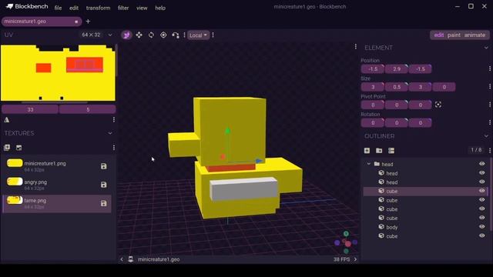This screenshot has width=493, height=277.
Task: Edit the UV X value 33
Action: tap(30, 109)
